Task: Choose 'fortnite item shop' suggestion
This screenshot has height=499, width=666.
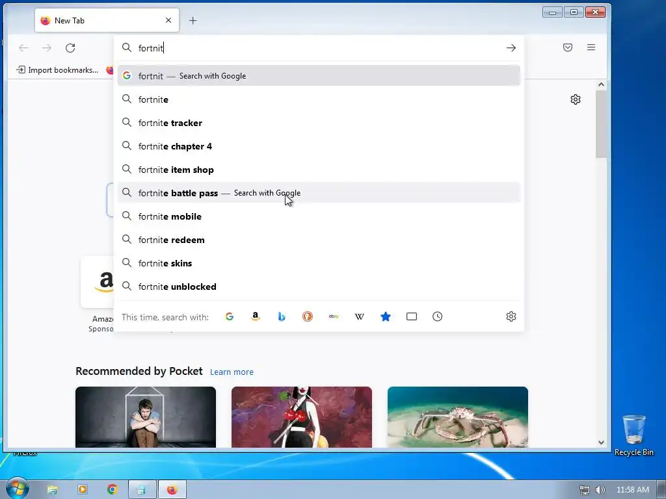Action: (x=319, y=170)
